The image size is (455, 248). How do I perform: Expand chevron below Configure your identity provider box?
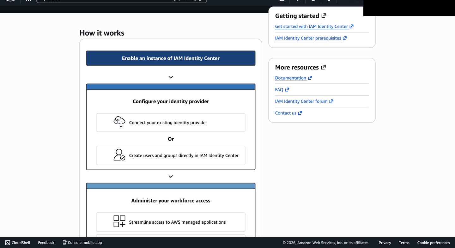[171, 177]
